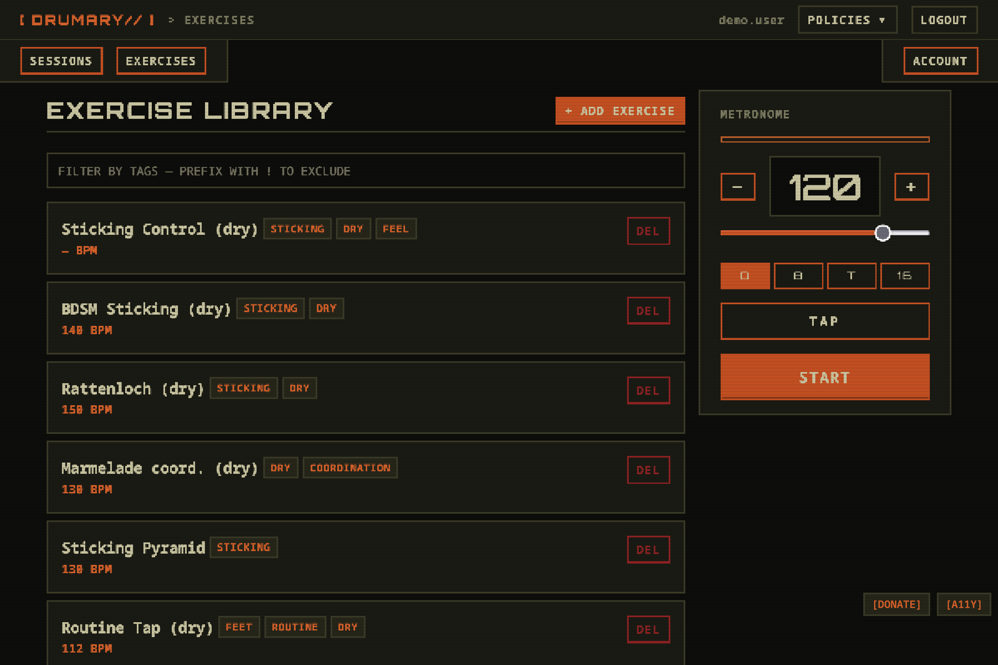This screenshot has height=665, width=998.
Task: Click DRY tag on Marmelade coord. row
Action: (280, 468)
